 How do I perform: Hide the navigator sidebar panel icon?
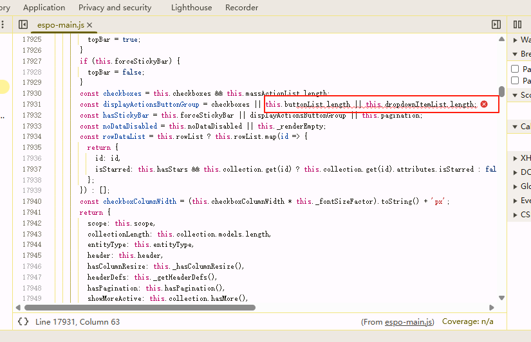[23, 24]
